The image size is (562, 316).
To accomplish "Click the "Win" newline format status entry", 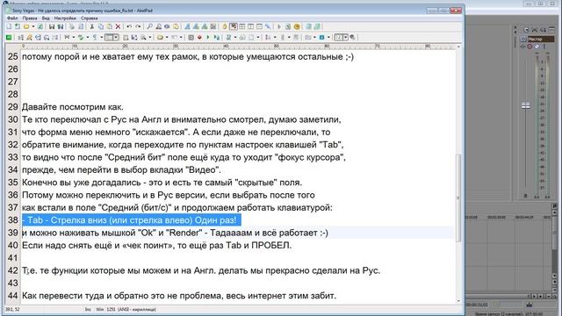I will tap(99, 309).
